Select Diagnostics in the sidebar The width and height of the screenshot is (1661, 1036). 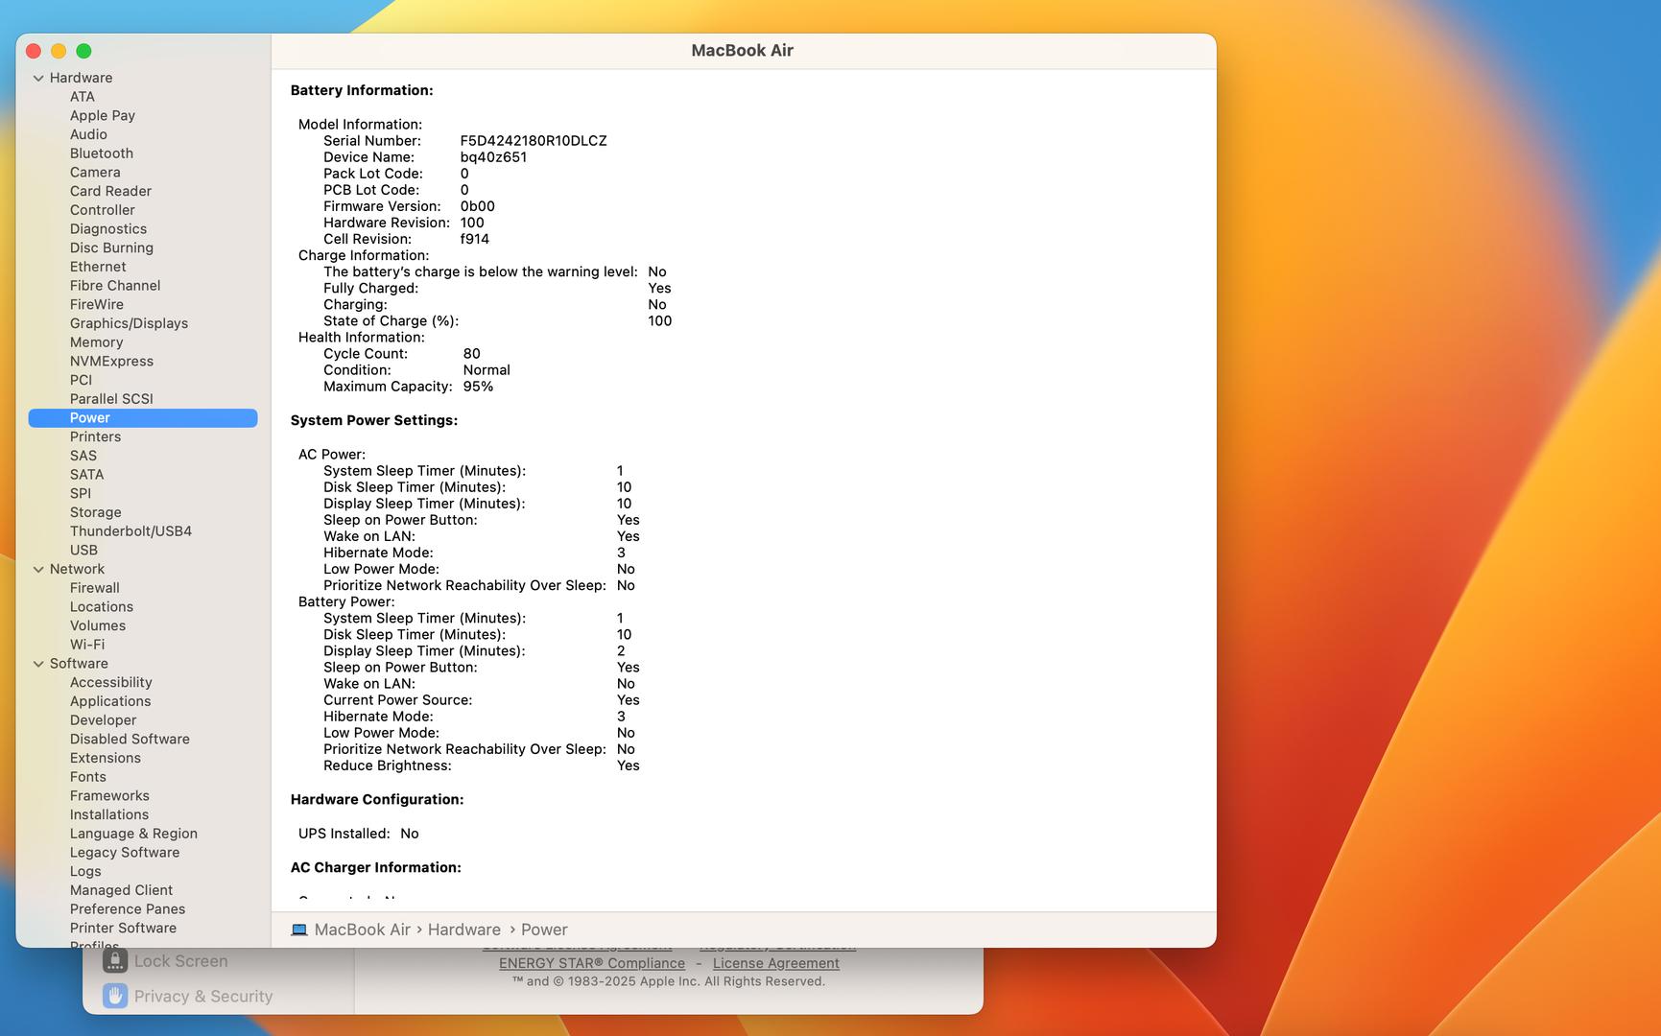click(x=108, y=229)
